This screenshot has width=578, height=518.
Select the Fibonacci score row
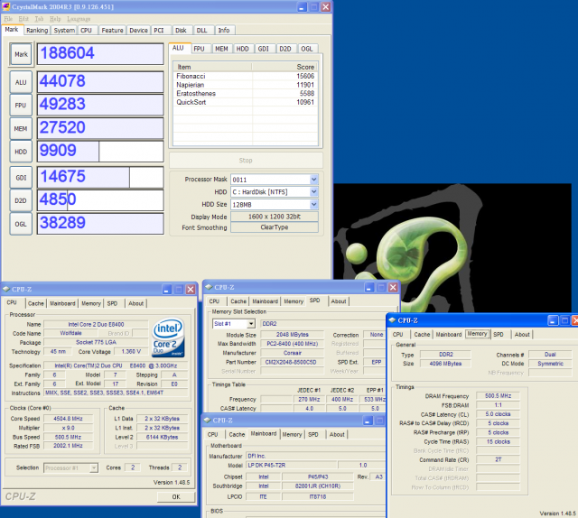click(245, 77)
